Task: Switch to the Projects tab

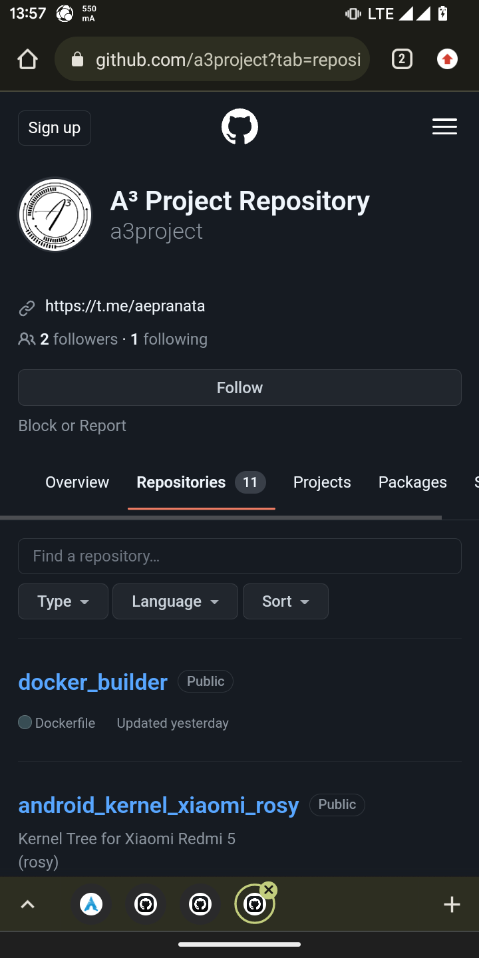Action: click(321, 482)
